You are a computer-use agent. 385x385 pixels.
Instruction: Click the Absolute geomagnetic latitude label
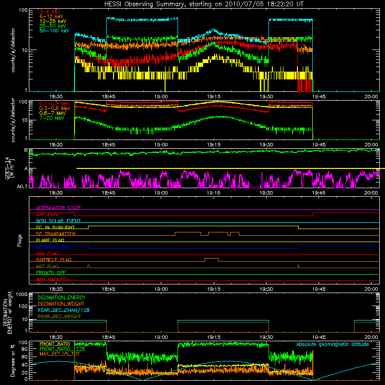(333, 344)
